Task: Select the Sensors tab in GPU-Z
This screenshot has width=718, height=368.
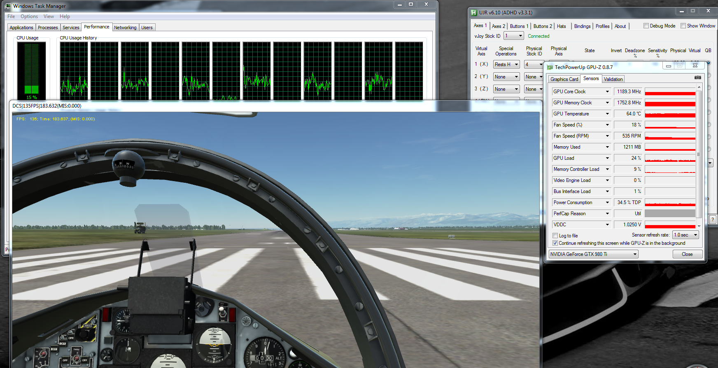Action: click(591, 78)
